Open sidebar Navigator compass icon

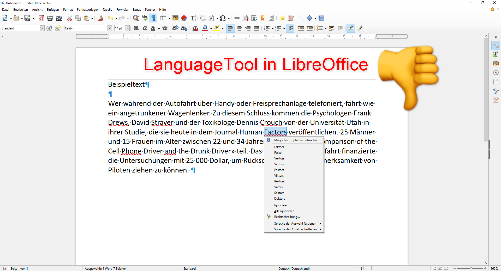tap(496, 72)
